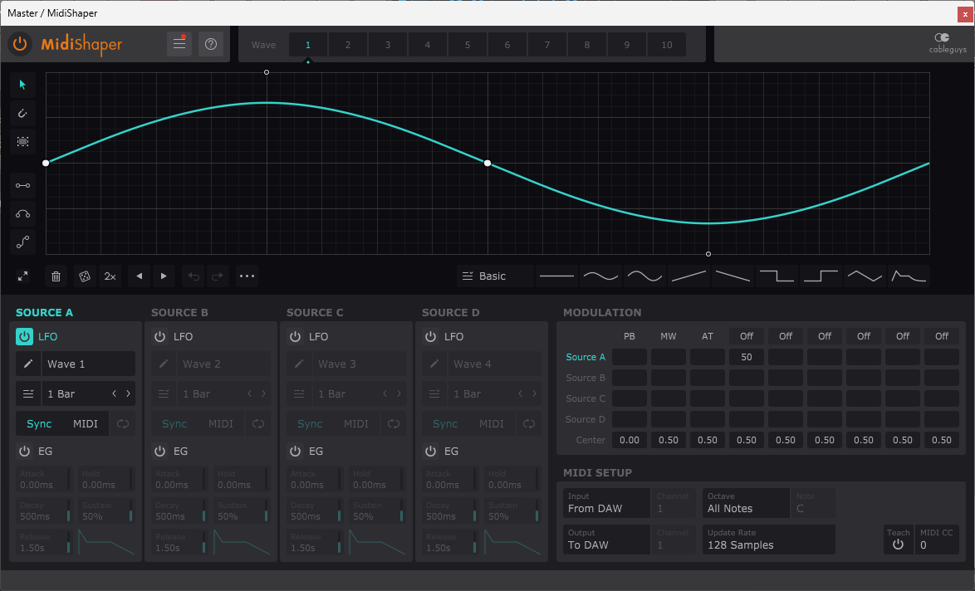Toggle Source A loop retrigger icon
Image resolution: width=975 pixels, height=591 pixels.
pos(122,424)
